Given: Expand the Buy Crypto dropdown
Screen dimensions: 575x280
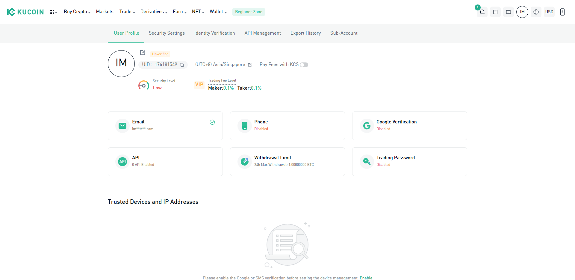Looking at the screenshot, I should (x=77, y=12).
